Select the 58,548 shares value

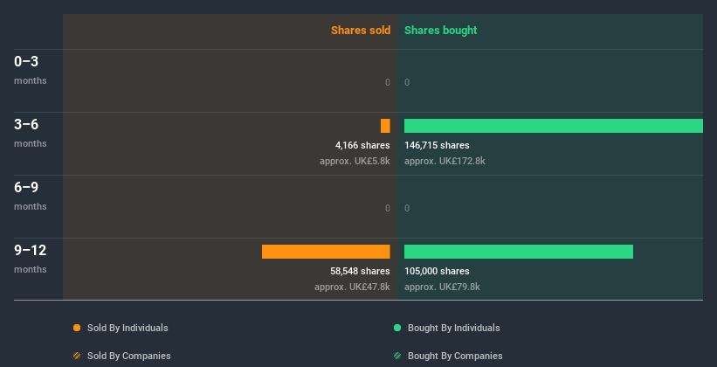click(x=360, y=271)
